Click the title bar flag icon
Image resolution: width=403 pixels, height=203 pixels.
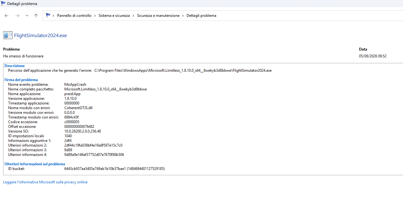[x=3, y=3]
